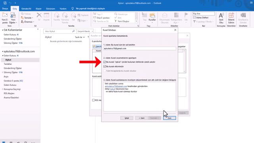Viewport: 254px width, 143px height.
Task: Click the Temizle broom icon
Action: [22, 17]
